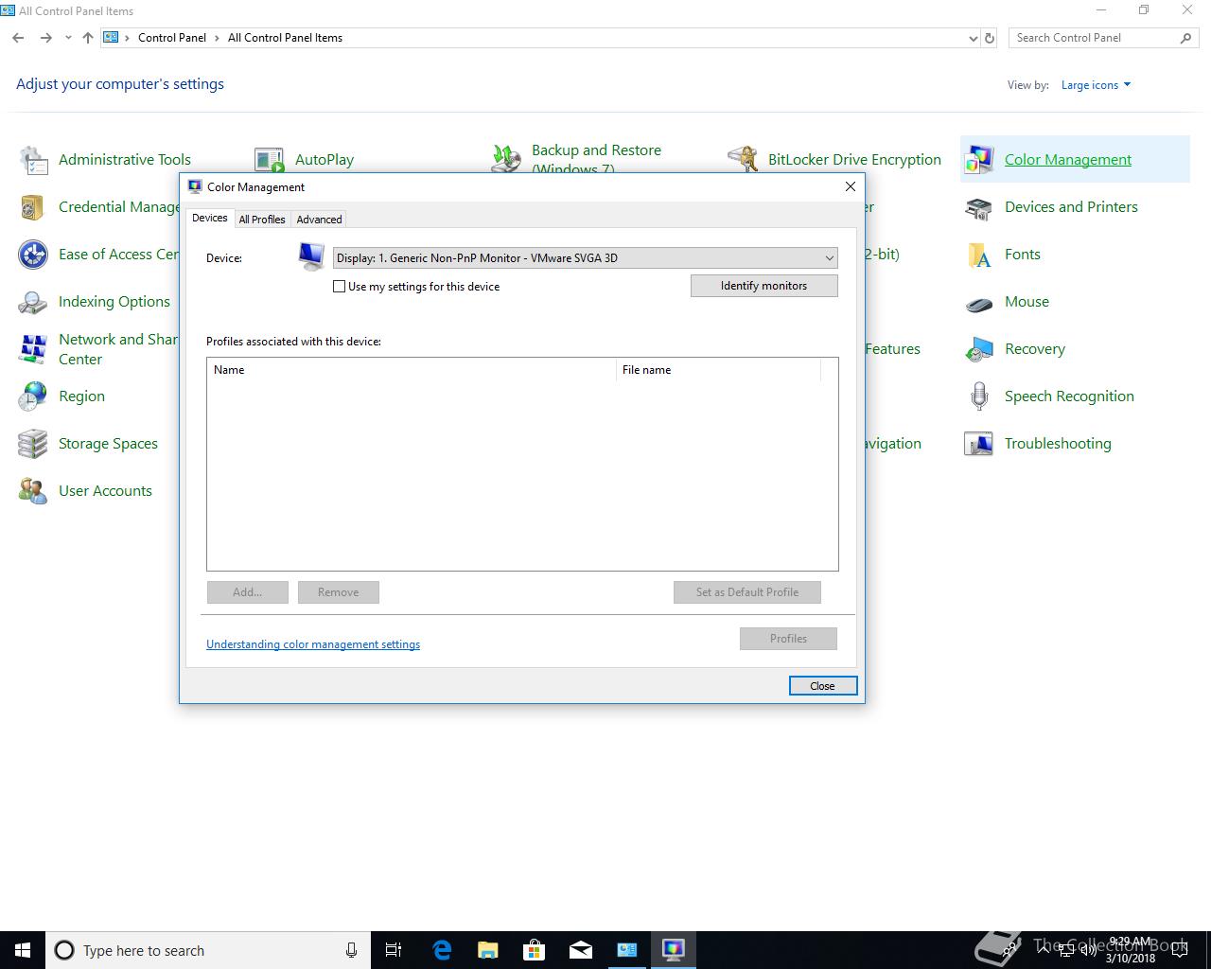Go up one folder level
The image size is (1211, 969).
point(88,38)
